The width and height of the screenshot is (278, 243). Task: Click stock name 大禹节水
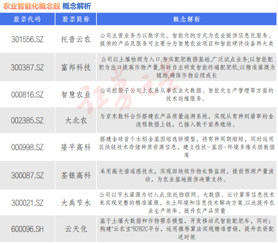tap(76, 202)
